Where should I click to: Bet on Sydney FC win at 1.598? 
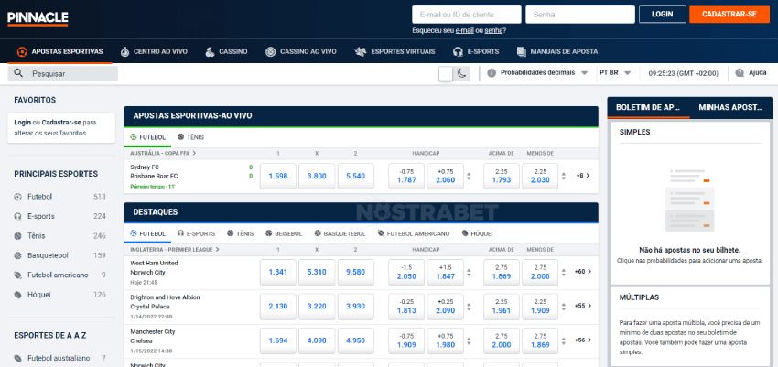tap(278, 176)
